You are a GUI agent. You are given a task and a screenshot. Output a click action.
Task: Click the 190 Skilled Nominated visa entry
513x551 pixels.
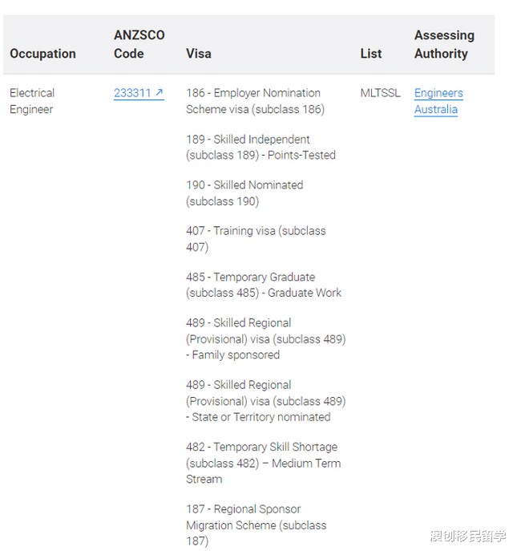click(x=244, y=192)
